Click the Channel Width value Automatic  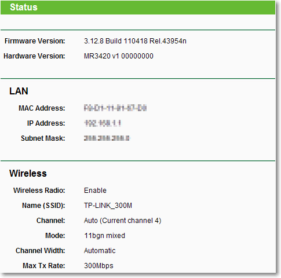click(100, 251)
